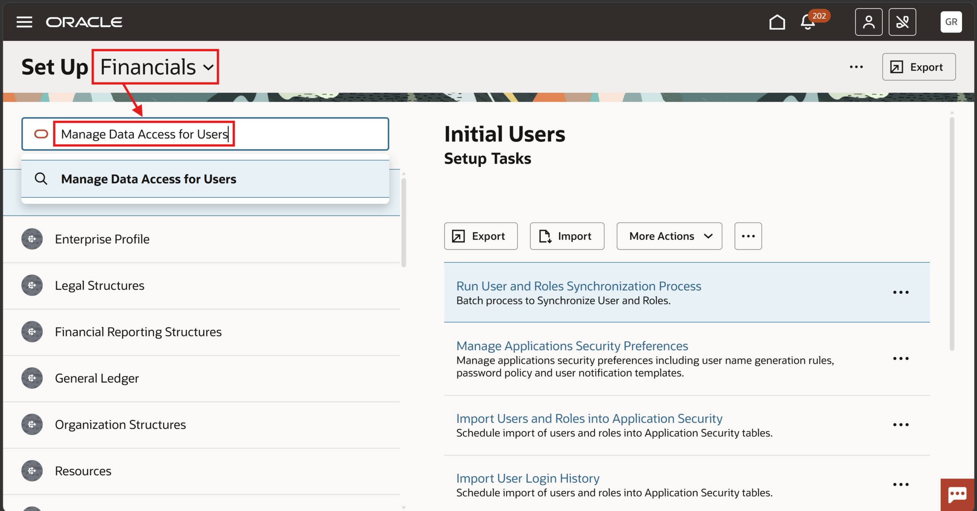Select Legal Structures in functional areas
The image size is (977, 511).
coord(202,286)
